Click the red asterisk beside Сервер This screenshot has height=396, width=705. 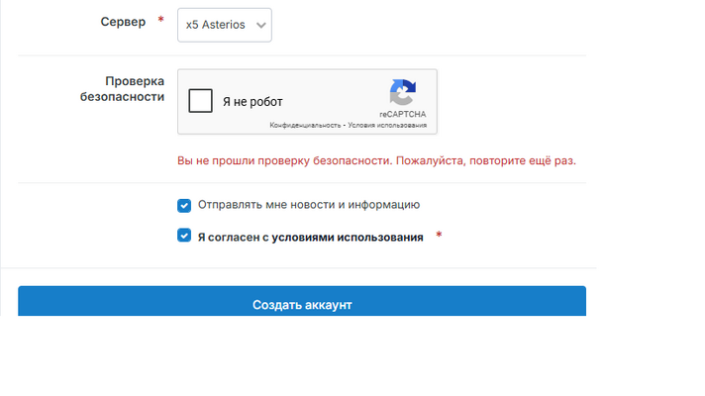point(160,21)
